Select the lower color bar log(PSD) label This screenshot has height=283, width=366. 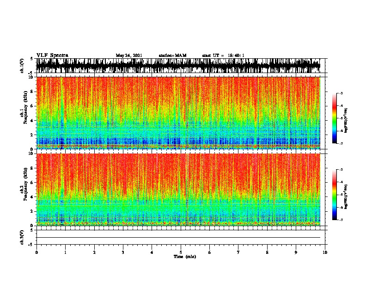(x=346, y=197)
